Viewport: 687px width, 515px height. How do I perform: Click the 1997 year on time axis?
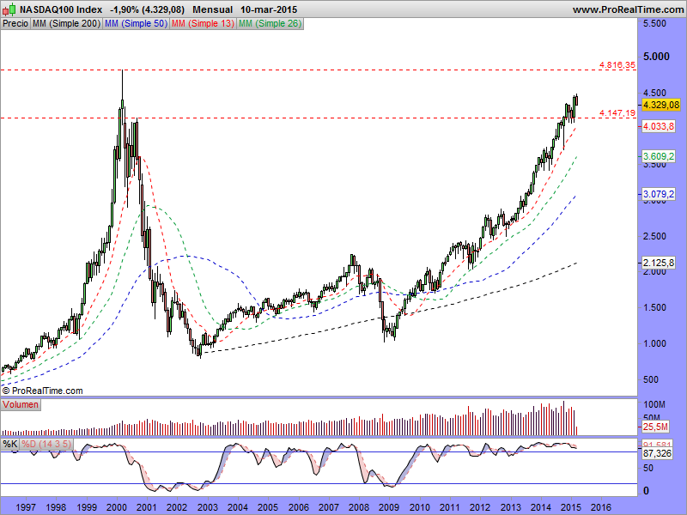click(26, 507)
